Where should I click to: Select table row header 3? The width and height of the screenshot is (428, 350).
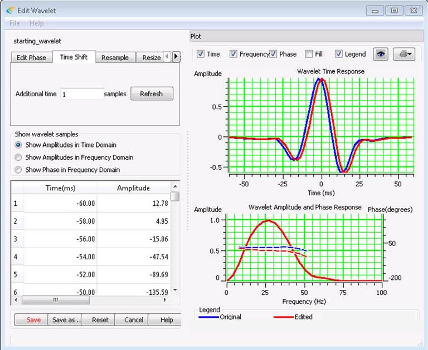tap(17, 239)
